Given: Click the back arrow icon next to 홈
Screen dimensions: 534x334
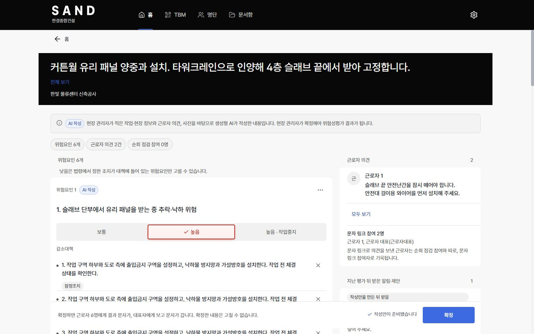Looking at the screenshot, I should (x=57, y=39).
